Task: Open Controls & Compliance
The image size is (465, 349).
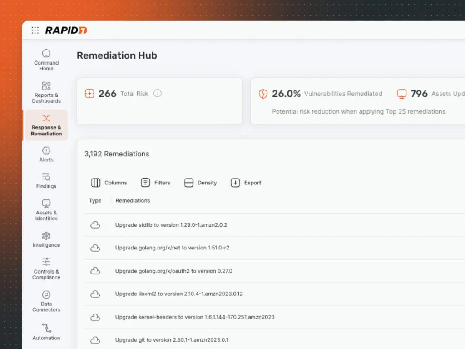Action: point(46,268)
